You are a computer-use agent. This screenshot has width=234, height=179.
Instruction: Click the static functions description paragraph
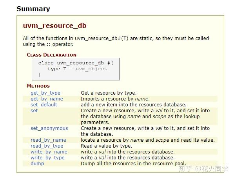(x=116, y=41)
